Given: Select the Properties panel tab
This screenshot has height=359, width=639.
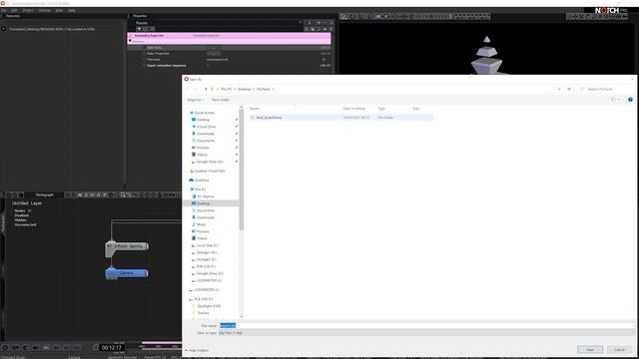Looking at the screenshot, I should 140,16.
